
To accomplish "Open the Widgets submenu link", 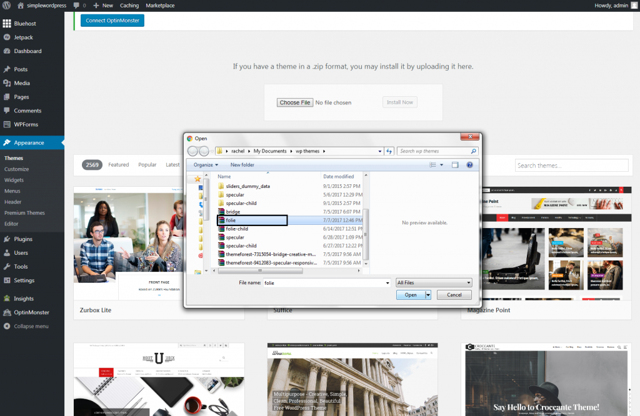I will point(14,181).
